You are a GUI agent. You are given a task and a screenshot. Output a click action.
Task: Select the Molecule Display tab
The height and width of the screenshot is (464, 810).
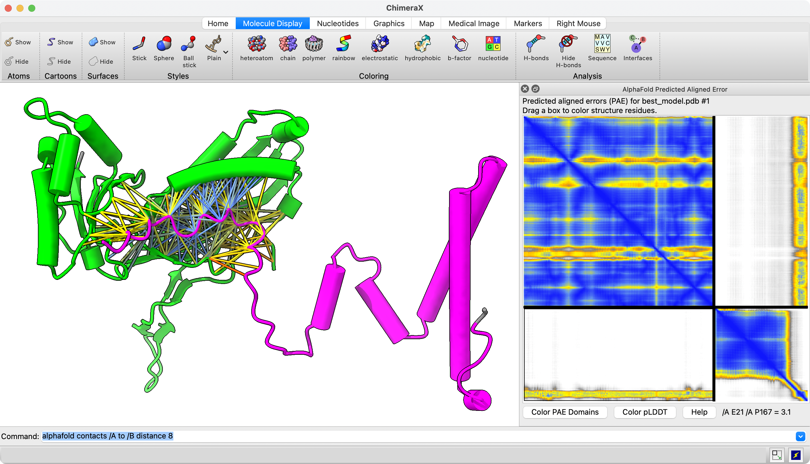pos(272,23)
